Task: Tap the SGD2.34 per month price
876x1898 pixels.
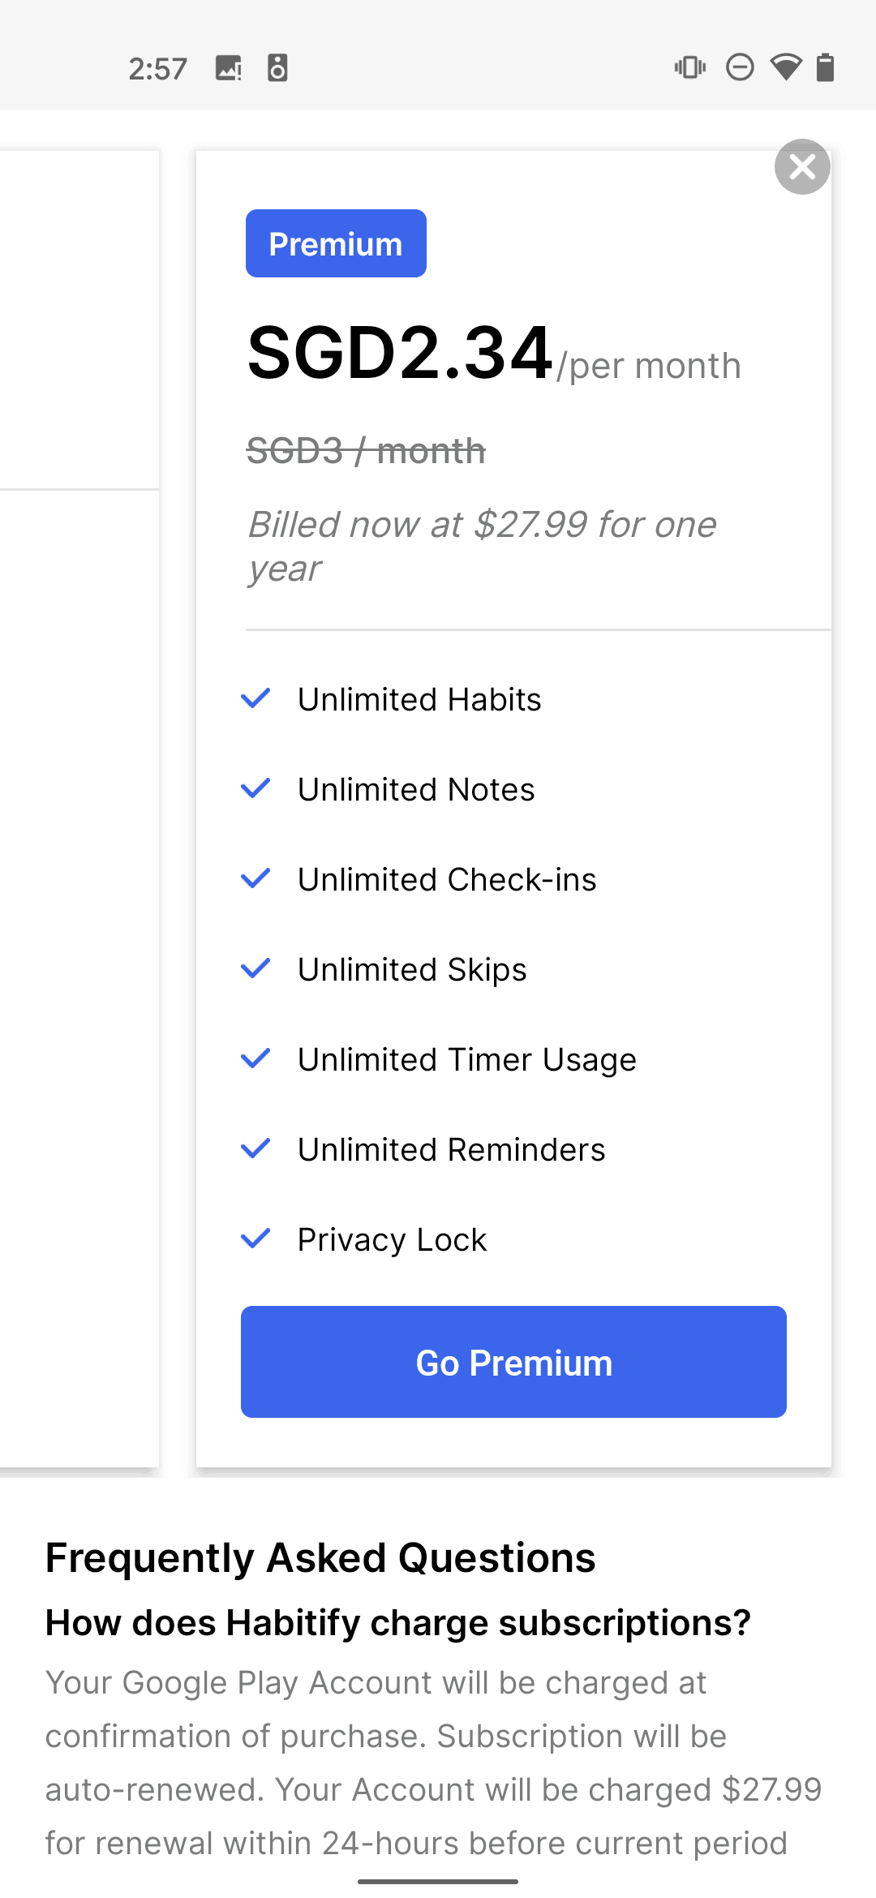Action: click(x=494, y=354)
